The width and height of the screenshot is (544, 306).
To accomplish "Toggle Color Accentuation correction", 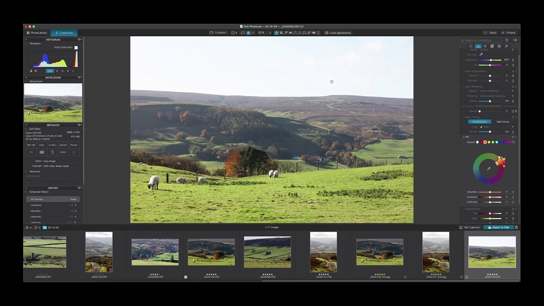I will click(x=463, y=71).
